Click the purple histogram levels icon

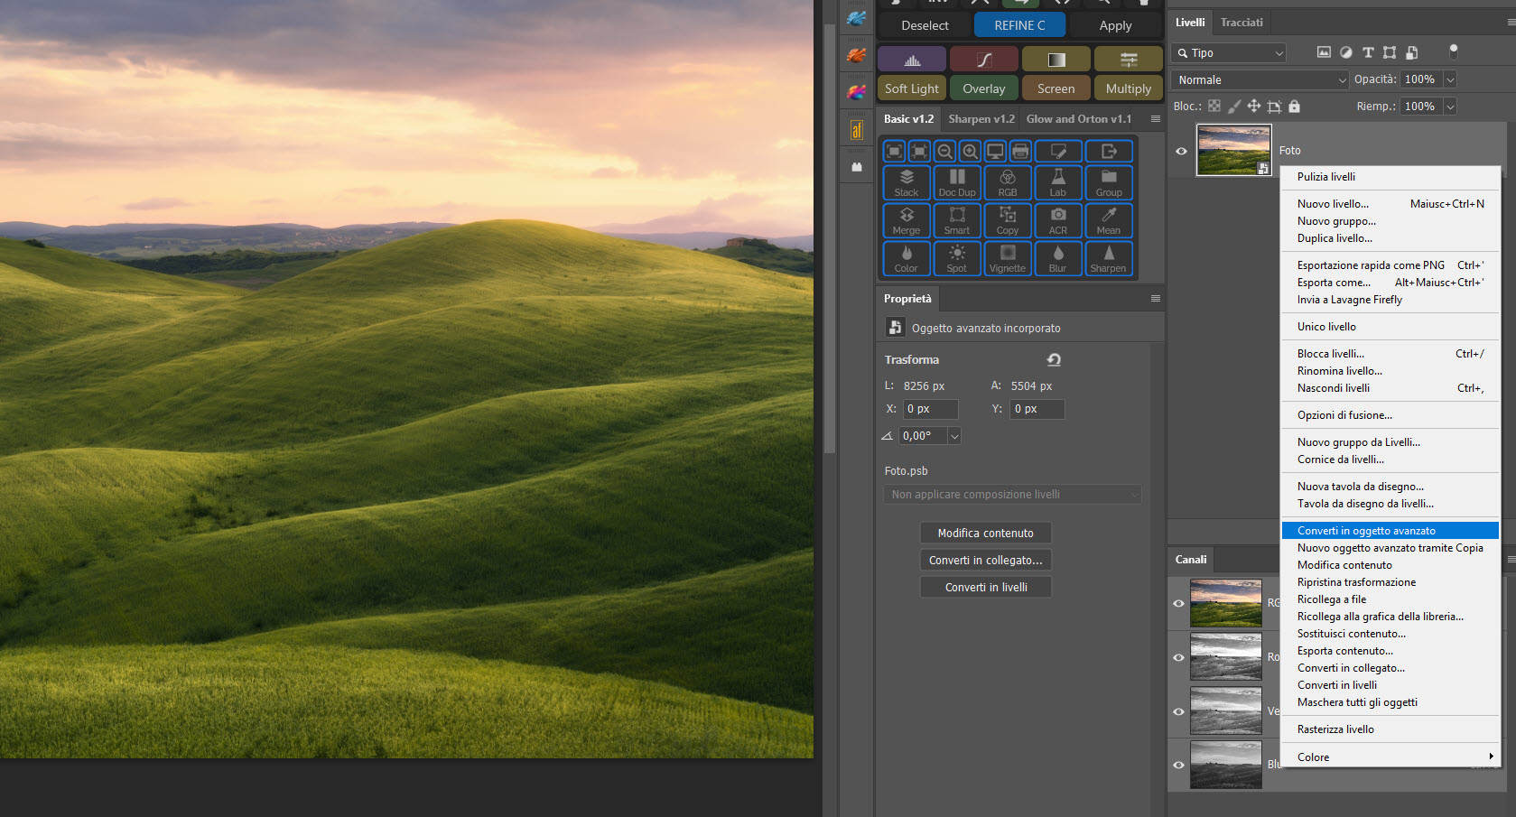click(x=912, y=60)
